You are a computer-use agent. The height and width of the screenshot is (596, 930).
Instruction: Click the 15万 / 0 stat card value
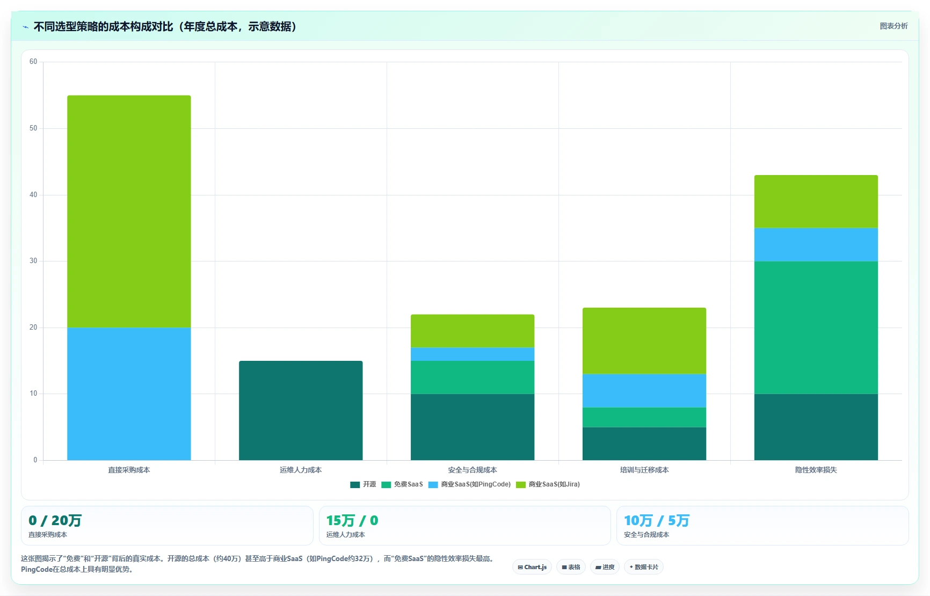point(352,520)
